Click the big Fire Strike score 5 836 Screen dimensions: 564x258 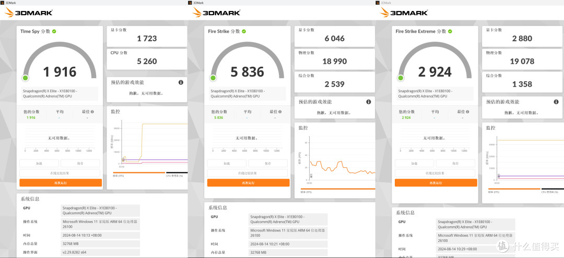(x=248, y=72)
